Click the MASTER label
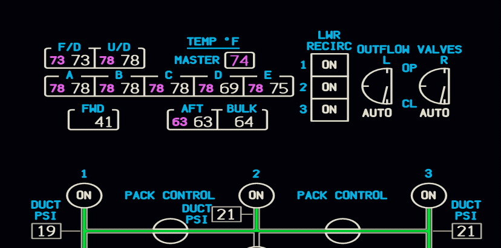The width and height of the screenshot is (501, 248). (x=197, y=60)
